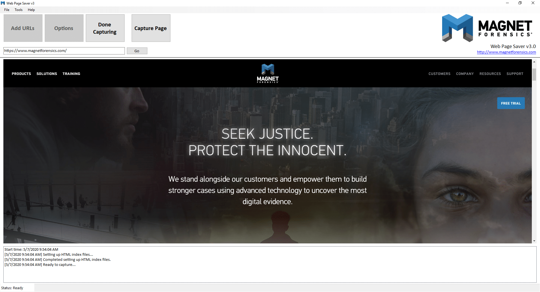The height and width of the screenshot is (292, 540).
Task: Open the SOLUTIONS menu on the web page
Action: coord(47,74)
